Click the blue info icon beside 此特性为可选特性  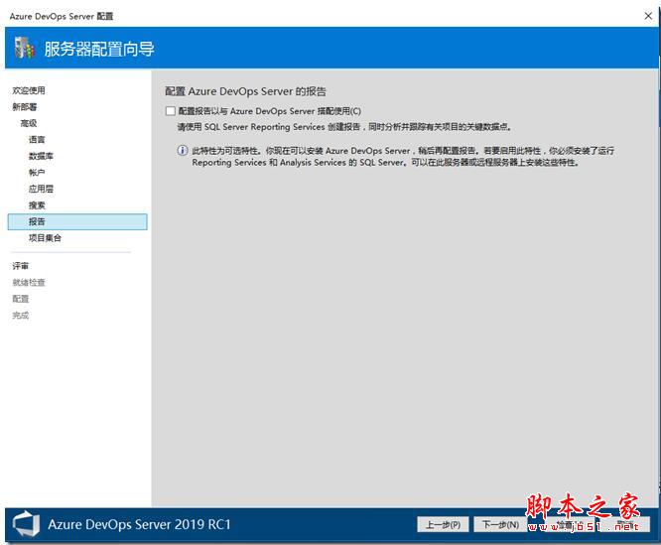tap(182, 151)
